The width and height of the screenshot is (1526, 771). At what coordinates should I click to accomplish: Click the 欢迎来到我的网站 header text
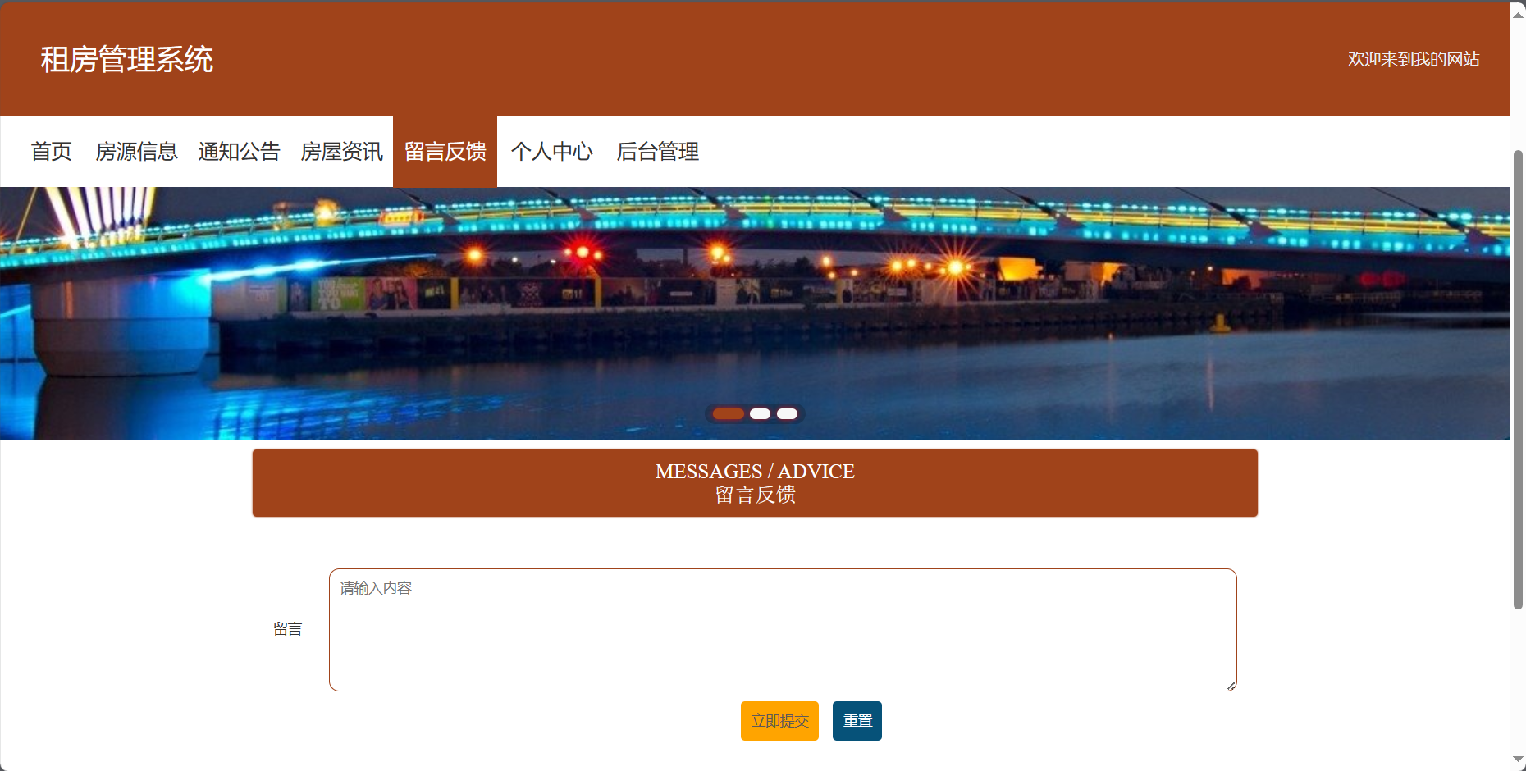1414,59
